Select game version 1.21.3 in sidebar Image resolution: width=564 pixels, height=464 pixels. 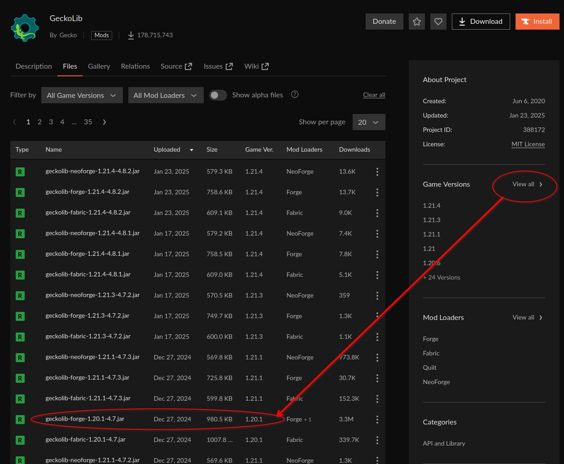pyautogui.click(x=432, y=220)
